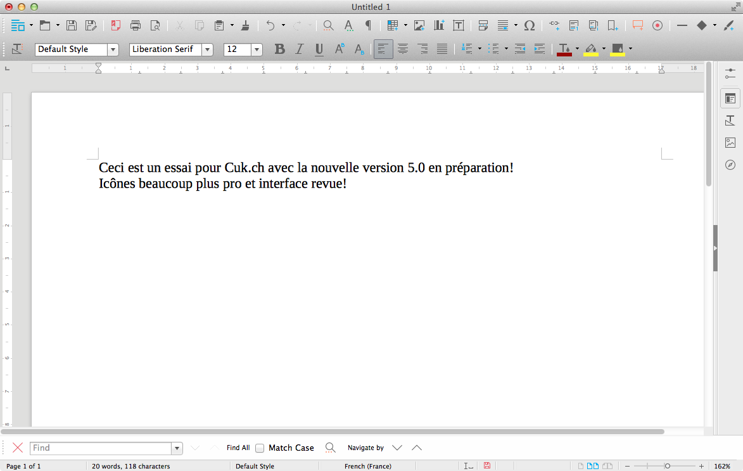The width and height of the screenshot is (743, 471).
Task: Close the Find toolbar with red X
Action: click(x=18, y=448)
